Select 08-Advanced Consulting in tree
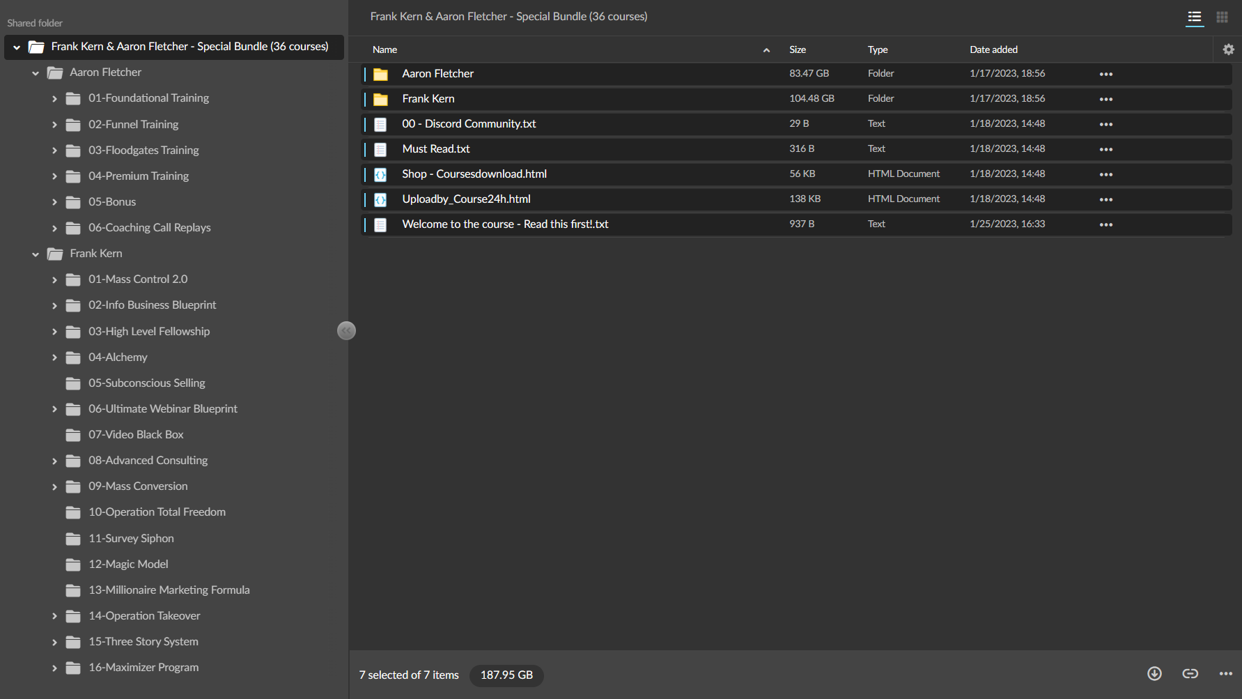This screenshot has height=699, width=1242. click(148, 460)
